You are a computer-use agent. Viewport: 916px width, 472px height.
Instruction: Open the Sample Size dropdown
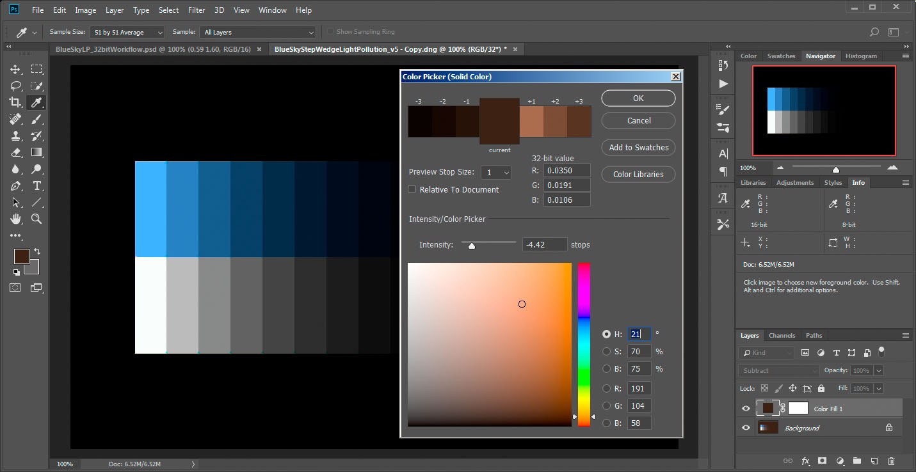point(127,32)
